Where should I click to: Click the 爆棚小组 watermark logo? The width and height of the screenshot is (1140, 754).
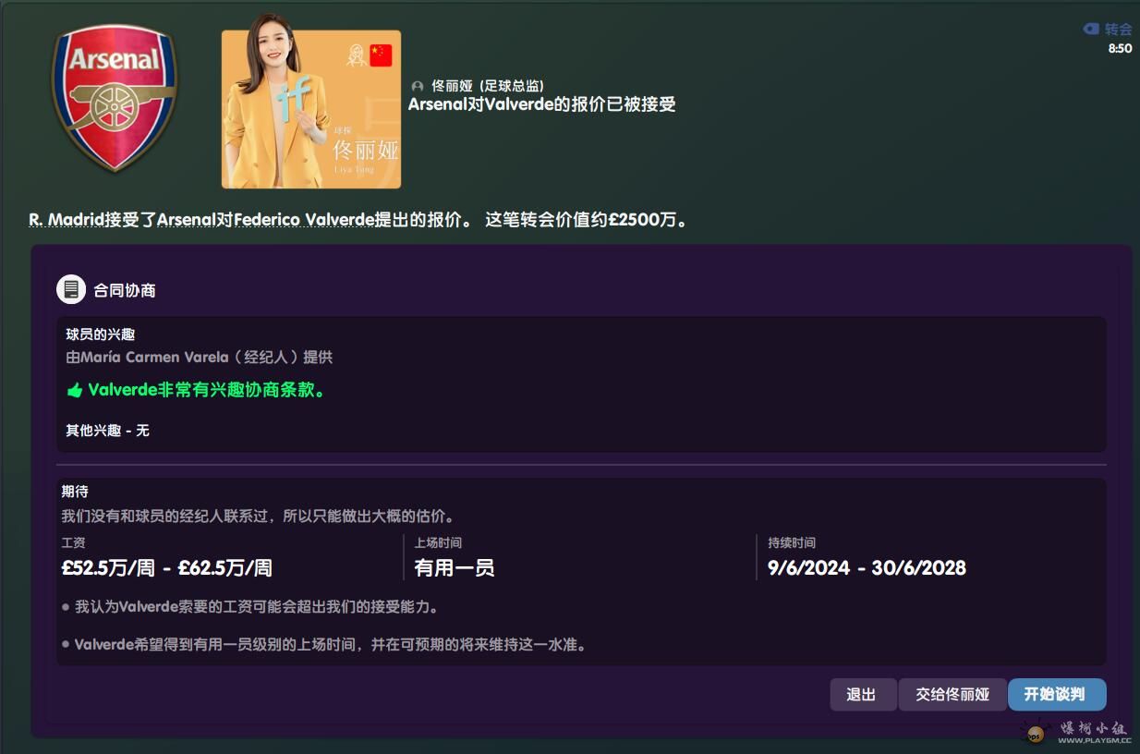[1036, 733]
